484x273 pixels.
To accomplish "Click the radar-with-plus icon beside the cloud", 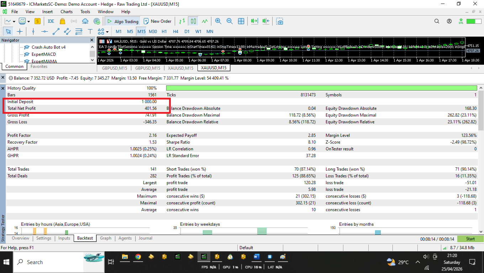I will tap(96, 21).
